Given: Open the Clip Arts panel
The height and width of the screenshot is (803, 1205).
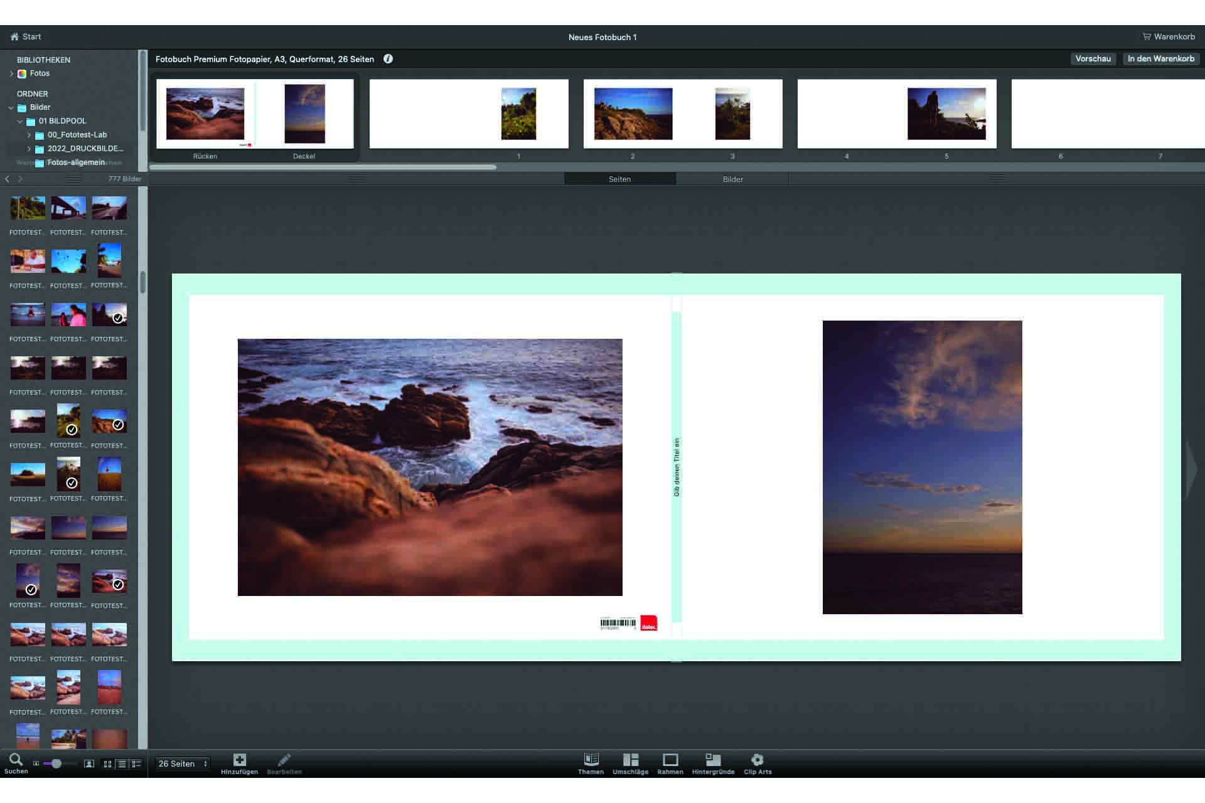Looking at the screenshot, I should click(758, 763).
